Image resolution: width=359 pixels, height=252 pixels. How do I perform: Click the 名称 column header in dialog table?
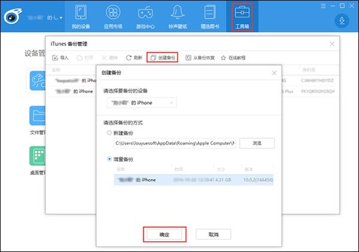click(x=121, y=170)
